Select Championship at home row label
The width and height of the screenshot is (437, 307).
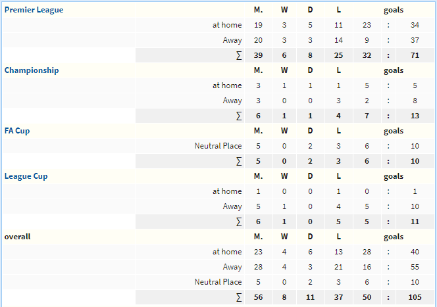(227, 85)
